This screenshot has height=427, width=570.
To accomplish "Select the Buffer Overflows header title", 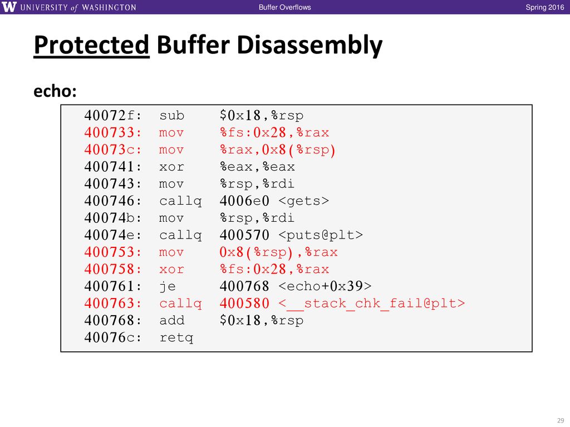I will click(x=284, y=7).
